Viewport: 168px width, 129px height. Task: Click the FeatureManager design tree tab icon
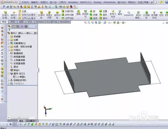9,27
